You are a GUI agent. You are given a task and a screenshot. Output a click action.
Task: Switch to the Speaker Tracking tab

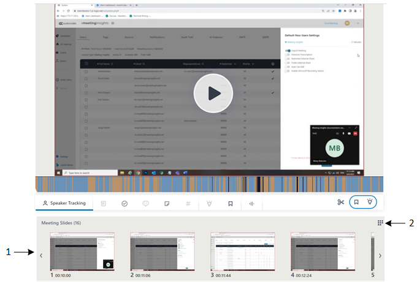coord(64,203)
